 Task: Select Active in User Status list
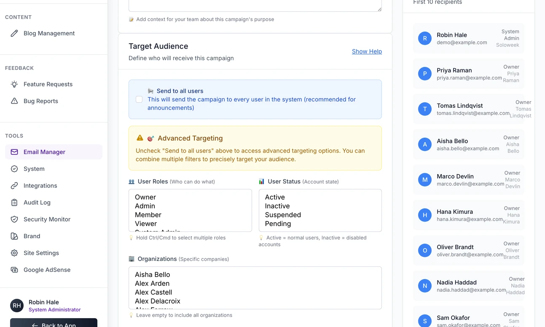pyautogui.click(x=320, y=197)
